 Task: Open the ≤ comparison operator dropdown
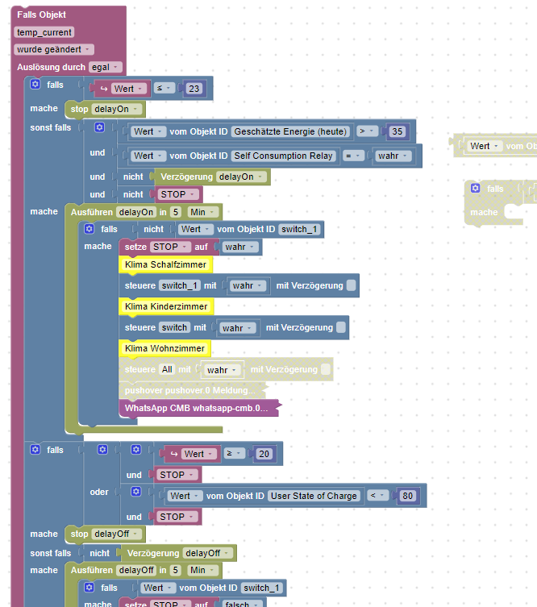tap(164, 88)
